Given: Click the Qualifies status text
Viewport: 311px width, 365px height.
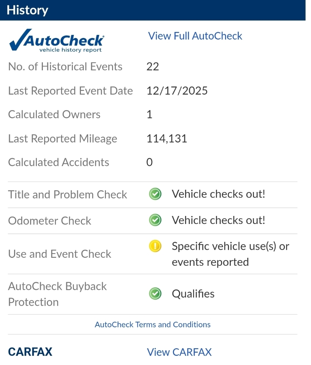Looking at the screenshot, I should pyautogui.click(x=193, y=294).
